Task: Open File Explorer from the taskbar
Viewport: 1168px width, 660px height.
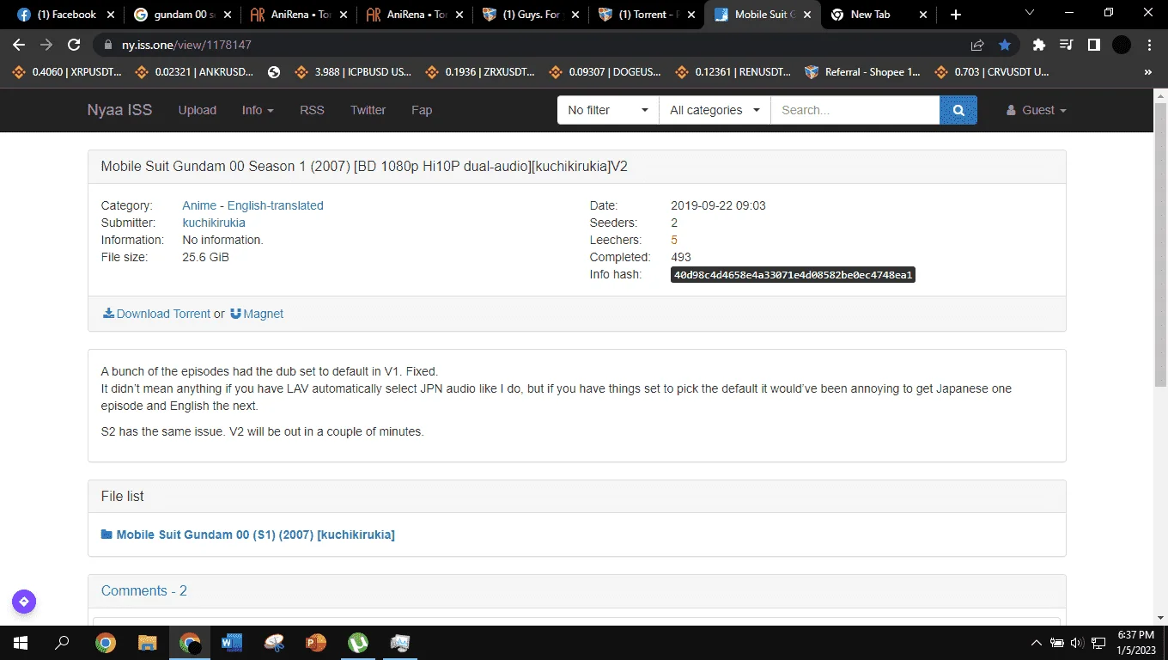Action: point(148,643)
